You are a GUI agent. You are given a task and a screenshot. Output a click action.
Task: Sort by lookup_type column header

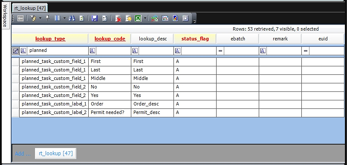click(x=50, y=39)
